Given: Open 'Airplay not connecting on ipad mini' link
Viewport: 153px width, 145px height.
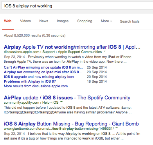Looking at the screenshot, I should (x=43, y=72).
